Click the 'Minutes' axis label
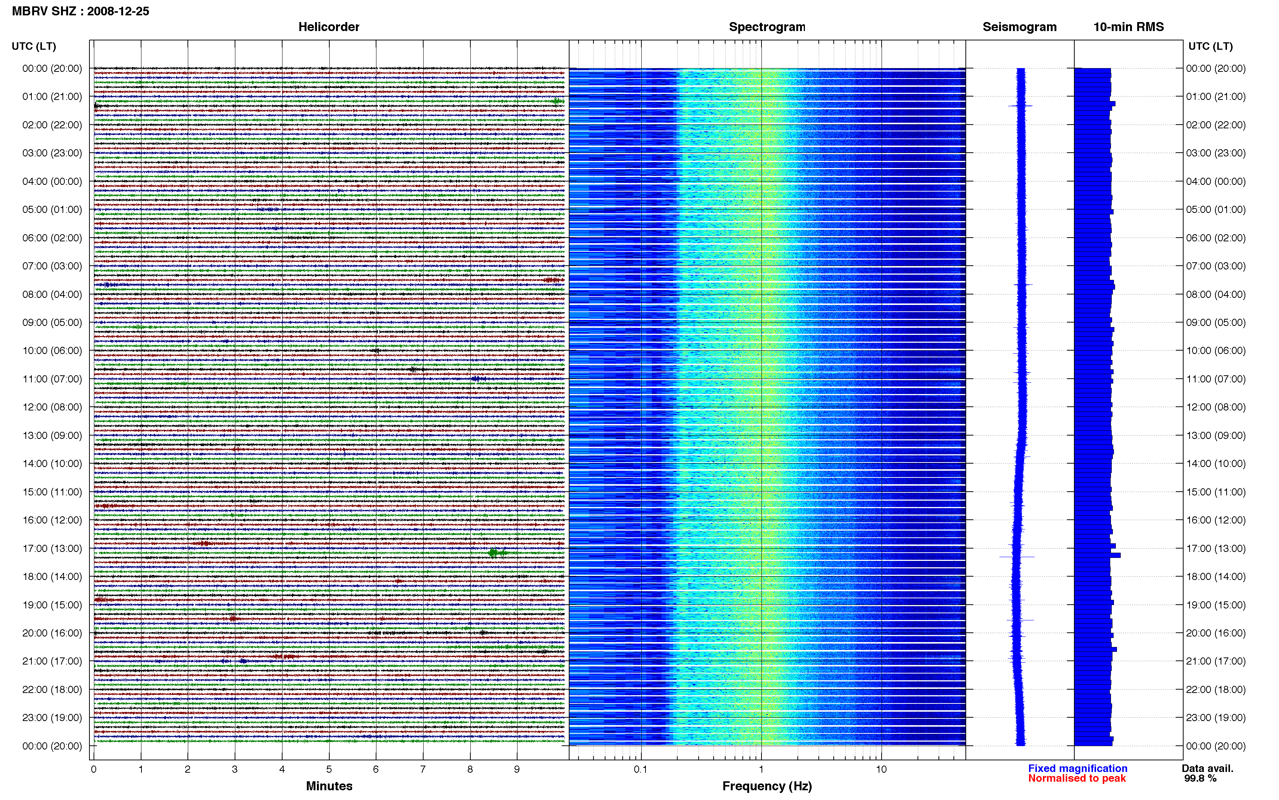 tap(329, 786)
